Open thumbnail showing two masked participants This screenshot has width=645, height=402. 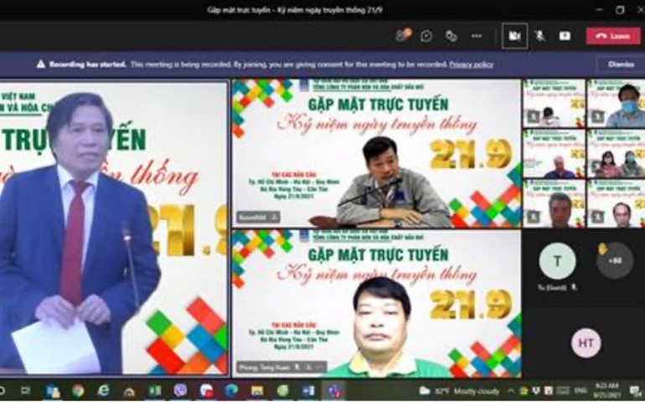[616, 153]
